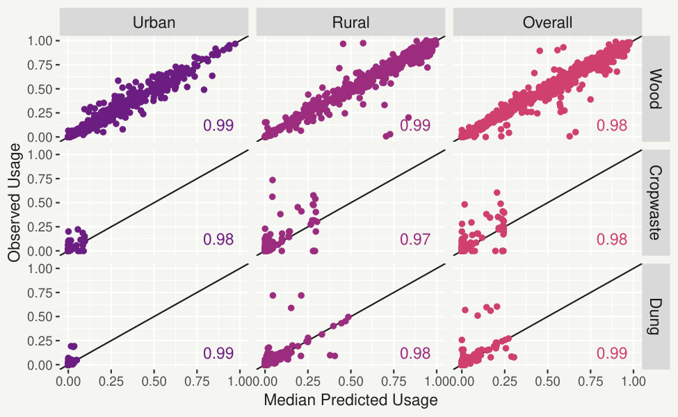This screenshot has height=417, width=678.
Task: Click the Rural facet header
Action: [350, 22]
